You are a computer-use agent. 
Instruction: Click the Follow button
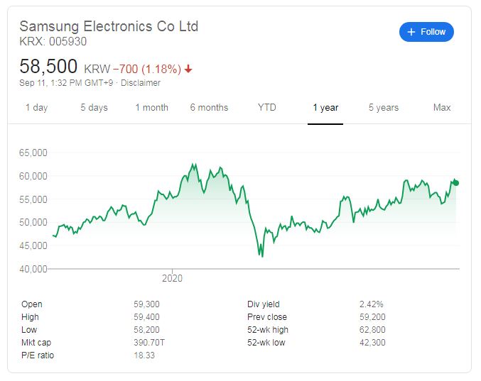click(x=426, y=32)
